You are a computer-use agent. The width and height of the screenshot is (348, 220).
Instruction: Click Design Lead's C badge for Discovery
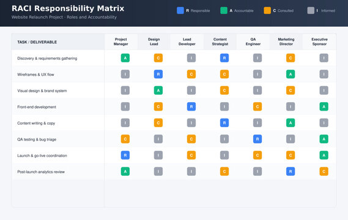[158, 58]
